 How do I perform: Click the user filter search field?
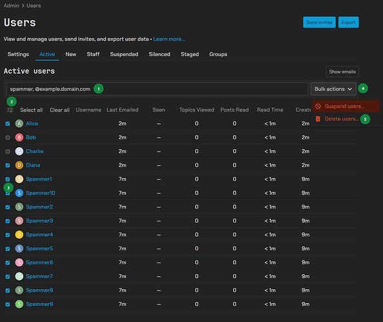157,89
